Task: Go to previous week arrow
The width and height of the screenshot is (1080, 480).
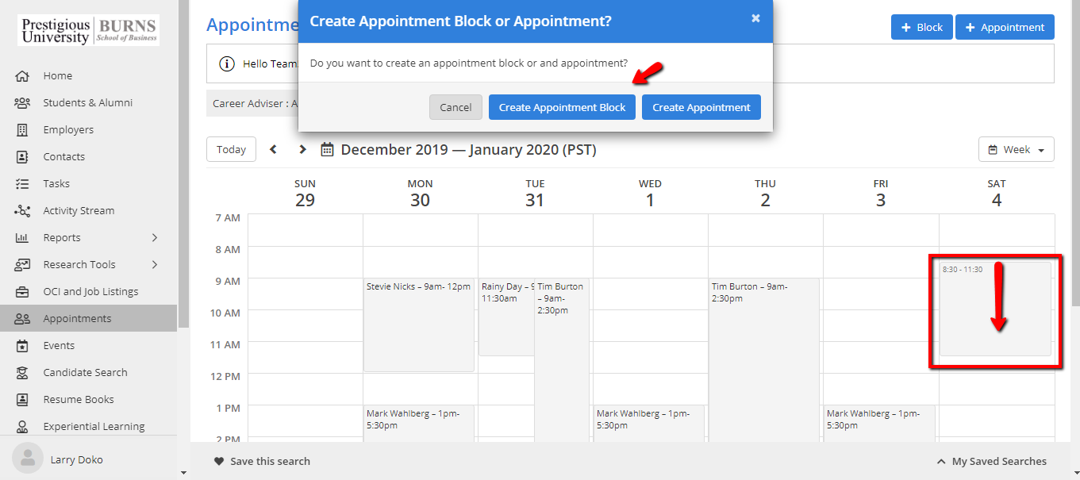Action: [274, 149]
